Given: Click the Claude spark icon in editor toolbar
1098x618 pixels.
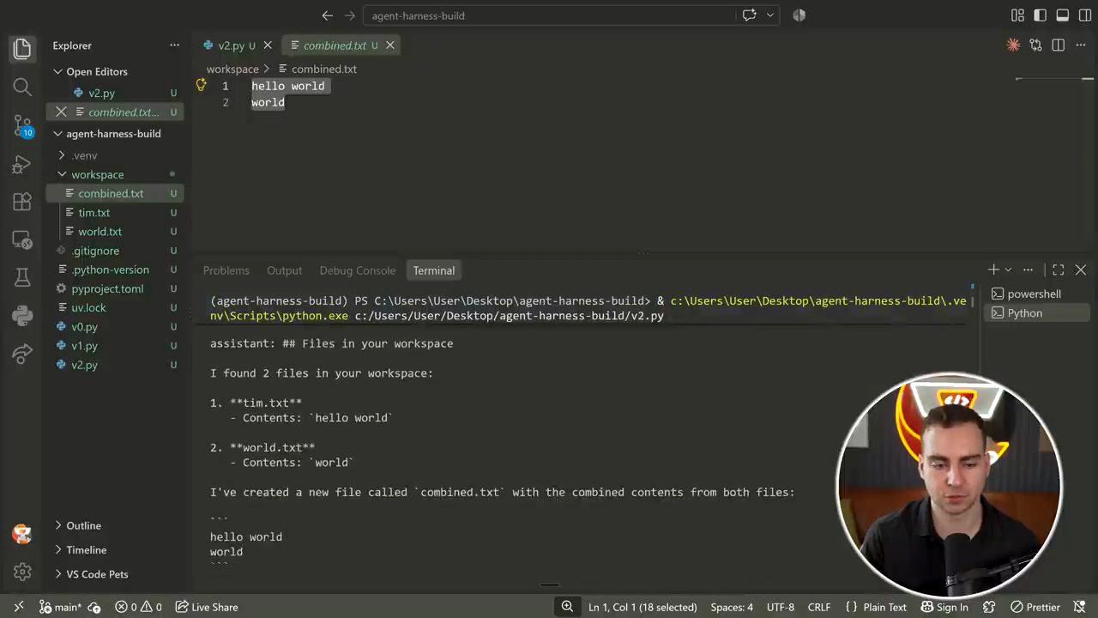Looking at the screenshot, I should click(x=1013, y=45).
